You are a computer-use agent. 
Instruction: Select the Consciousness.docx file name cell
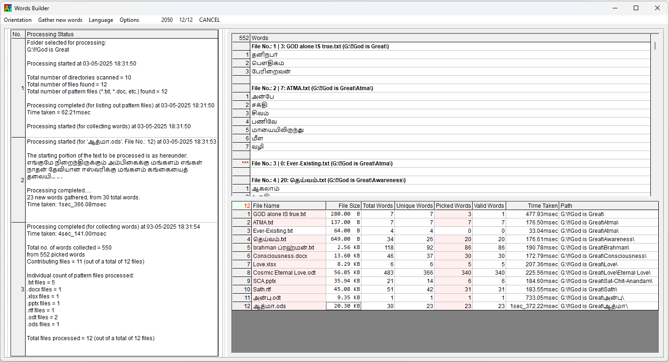[x=288, y=256]
